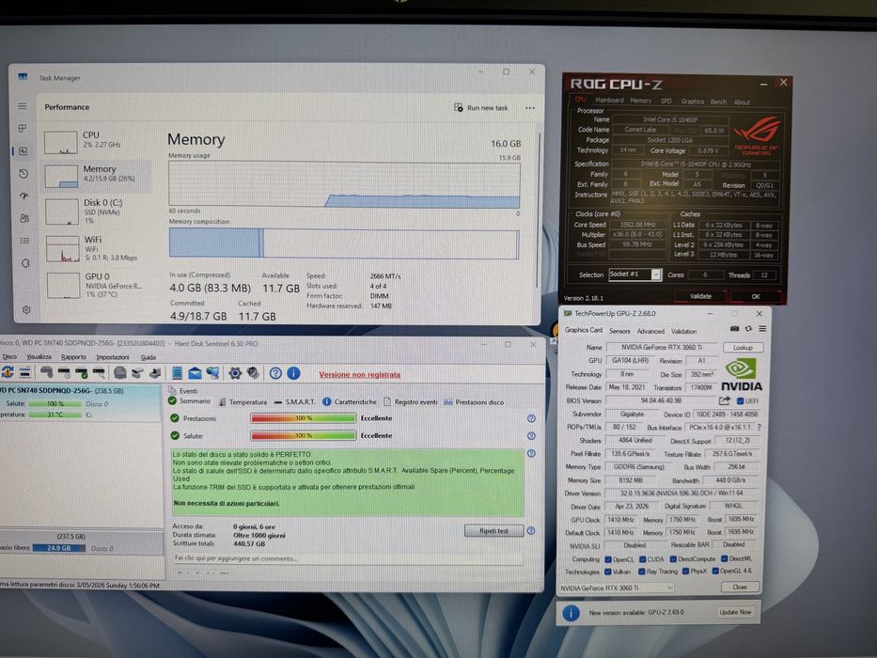The height and width of the screenshot is (658, 877).
Task: Toggle DirectML checkbox in GPU-Z
Action: tap(725, 558)
